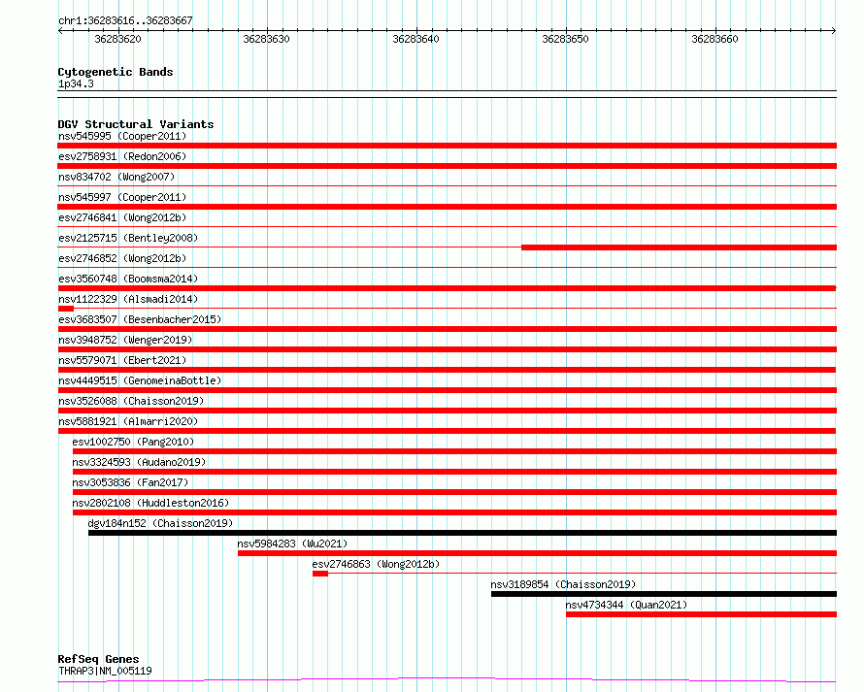Select the nsv4734344 (Quan2021) label
This screenshot has width=864, height=692.
pos(626,605)
